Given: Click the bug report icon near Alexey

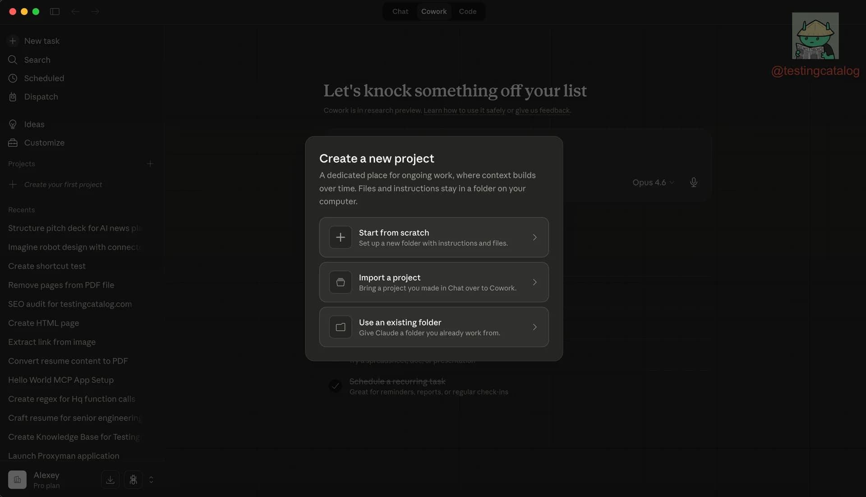Looking at the screenshot, I should click(x=133, y=479).
